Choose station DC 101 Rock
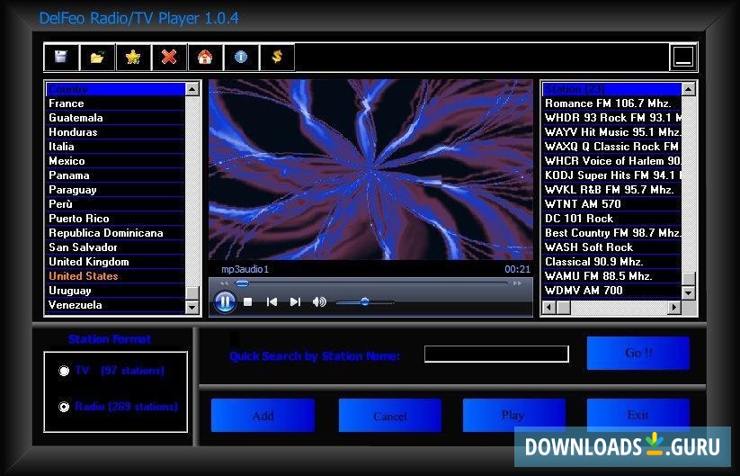This screenshot has width=740, height=476. point(611,219)
